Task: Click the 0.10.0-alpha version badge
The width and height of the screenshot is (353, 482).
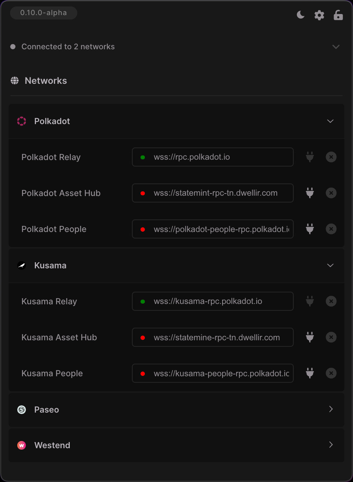Action: point(43,13)
